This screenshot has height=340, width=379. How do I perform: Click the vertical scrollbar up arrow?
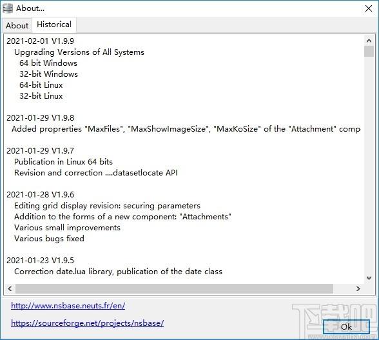pyautogui.click(x=369, y=41)
